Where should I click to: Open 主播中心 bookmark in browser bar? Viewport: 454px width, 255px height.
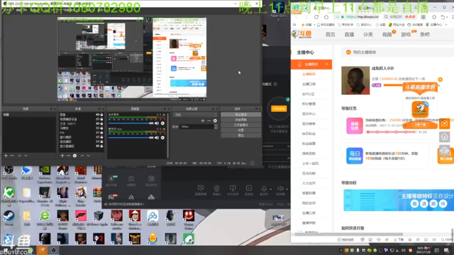click(434, 25)
